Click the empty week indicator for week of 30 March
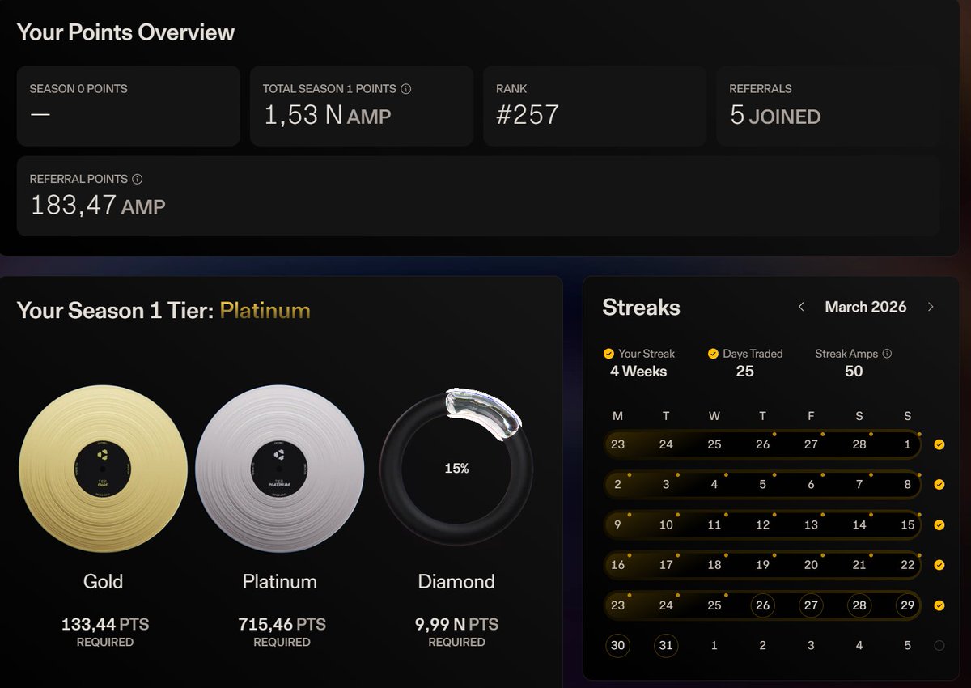The image size is (971, 688). click(x=939, y=646)
